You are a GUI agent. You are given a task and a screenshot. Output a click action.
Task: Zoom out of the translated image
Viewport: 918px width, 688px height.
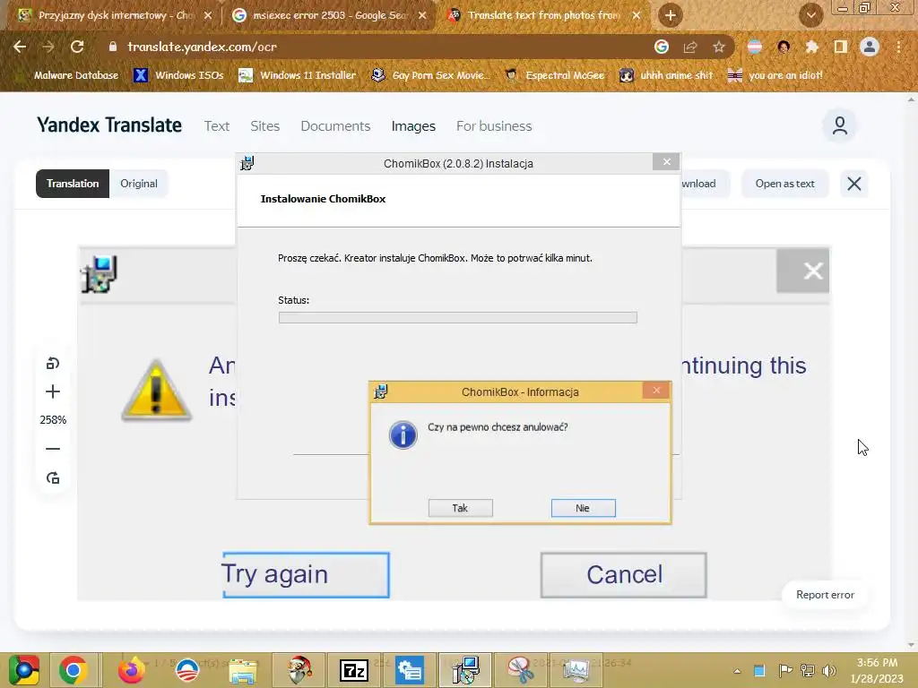click(53, 449)
